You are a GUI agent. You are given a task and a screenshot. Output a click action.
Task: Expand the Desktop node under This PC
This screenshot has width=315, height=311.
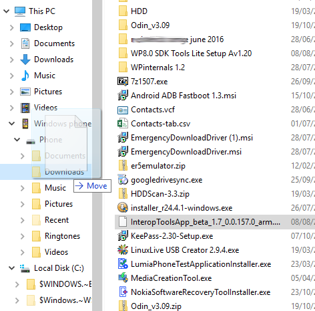point(12,27)
